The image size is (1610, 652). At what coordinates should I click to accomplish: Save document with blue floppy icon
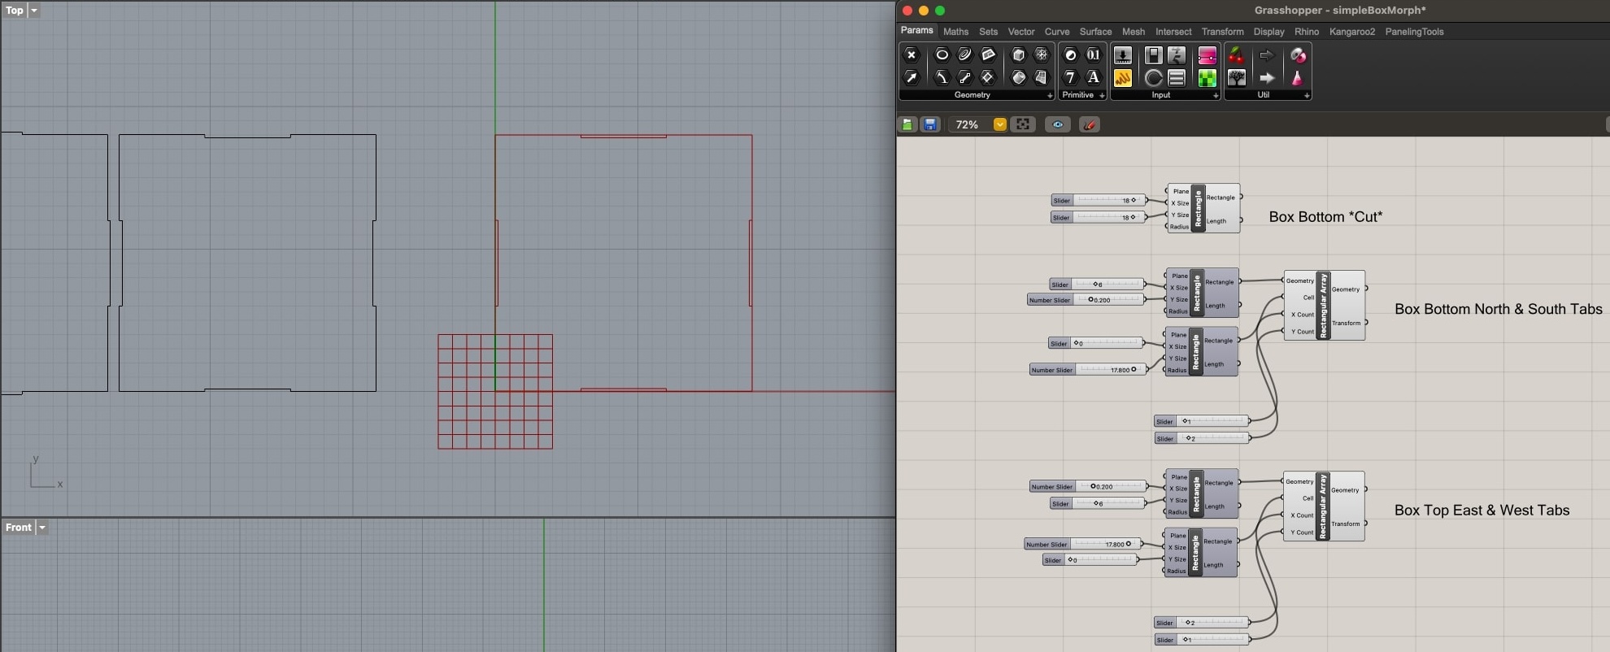930,124
